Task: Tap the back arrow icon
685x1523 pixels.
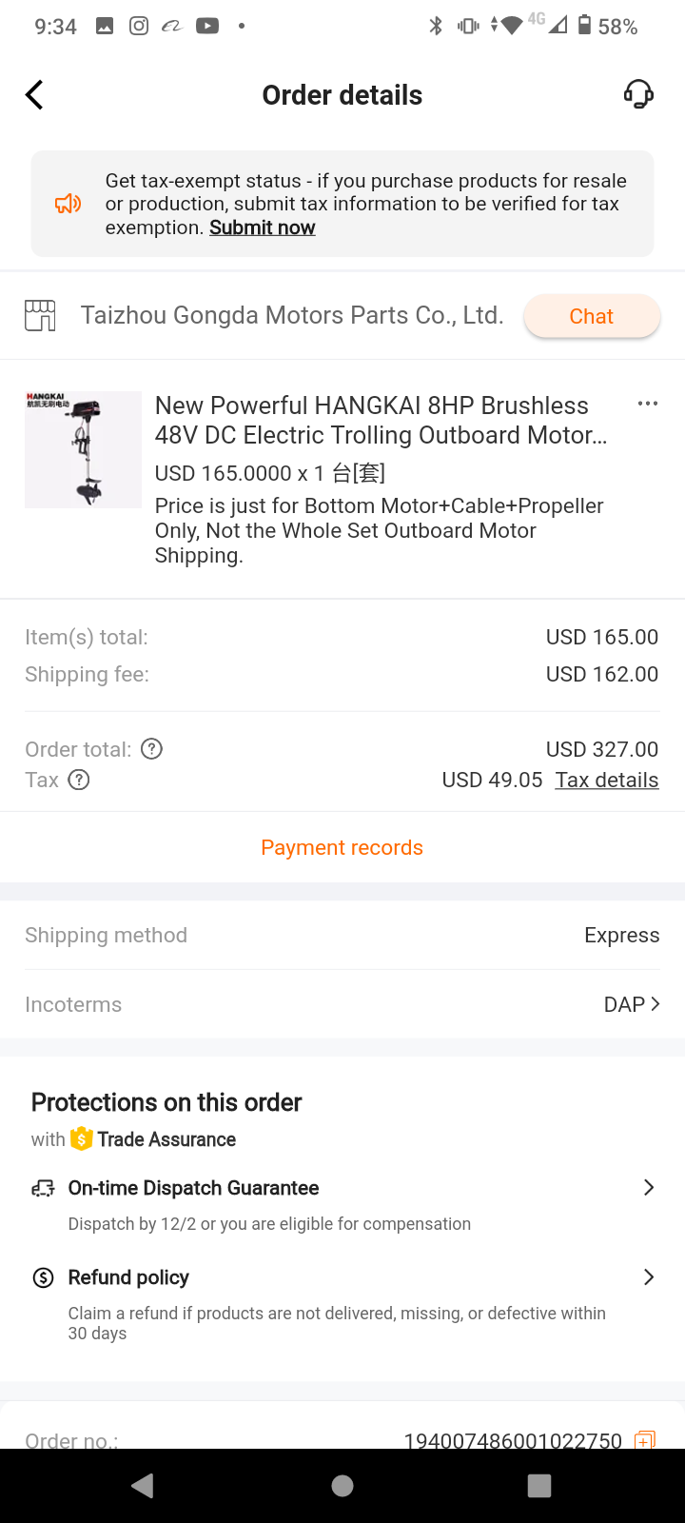Action: (x=35, y=95)
